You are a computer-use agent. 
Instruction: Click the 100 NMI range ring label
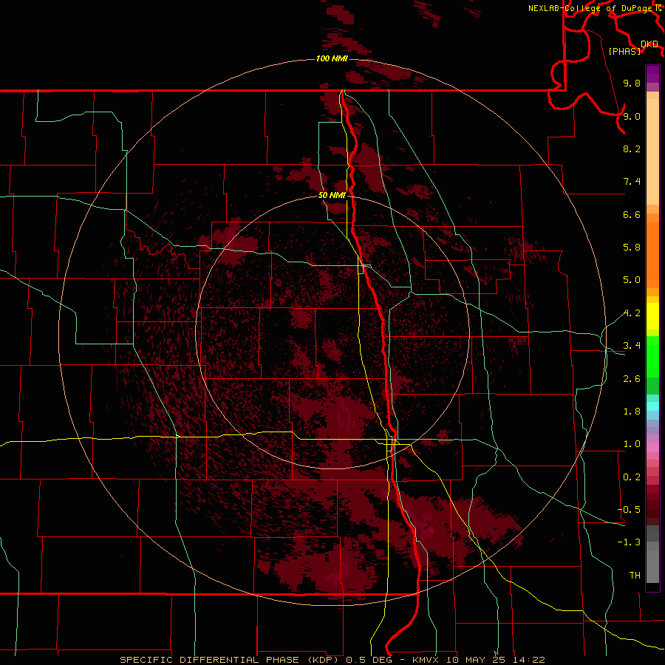tap(332, 58)
